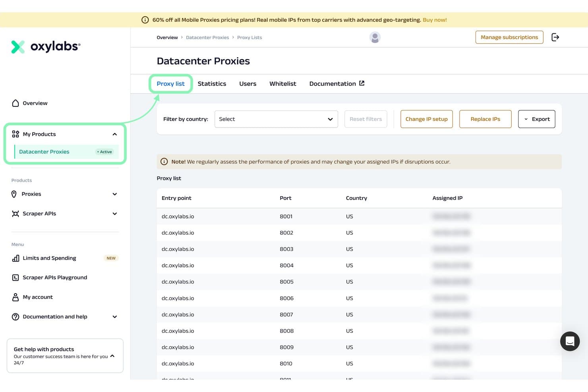The width and height of the screenshot is (588, 392).
Task: Click the logout icon in the header
Action: 555,37
